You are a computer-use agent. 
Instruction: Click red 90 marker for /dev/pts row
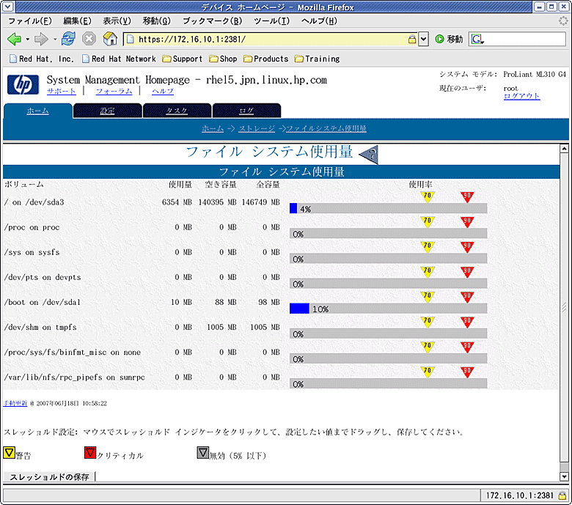[x=467, y=272]
